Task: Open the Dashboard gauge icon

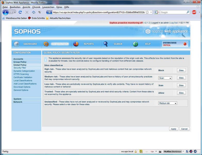Action: coord(16,44)
